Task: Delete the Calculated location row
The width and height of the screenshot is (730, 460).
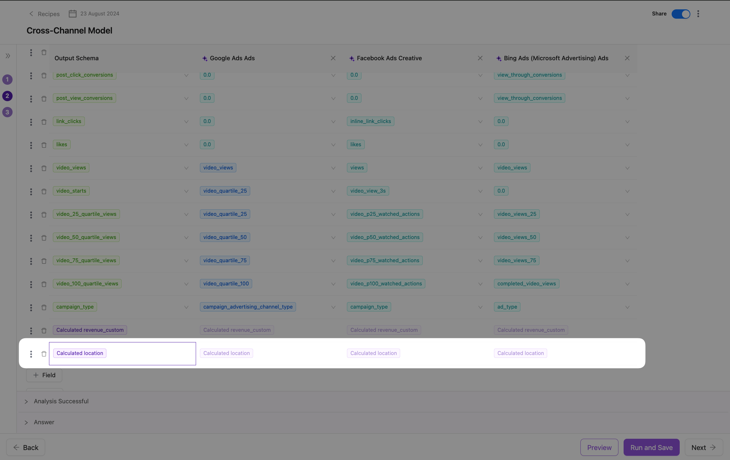Action: [x=44, y=354]
